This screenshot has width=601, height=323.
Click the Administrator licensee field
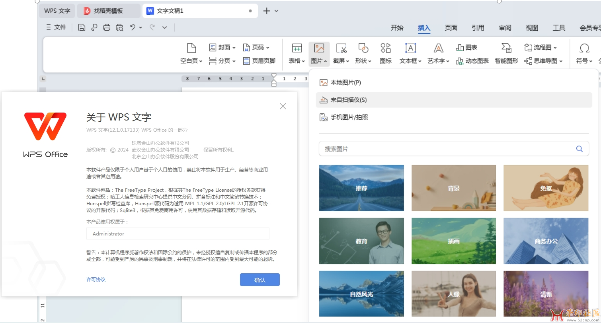coord(178,233)
